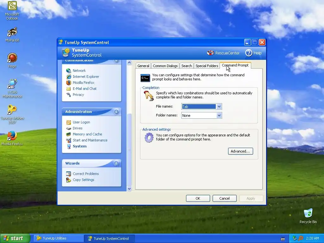
Task: Click sidebar scrollbar down arrow
Action: (x=129, y=189)
